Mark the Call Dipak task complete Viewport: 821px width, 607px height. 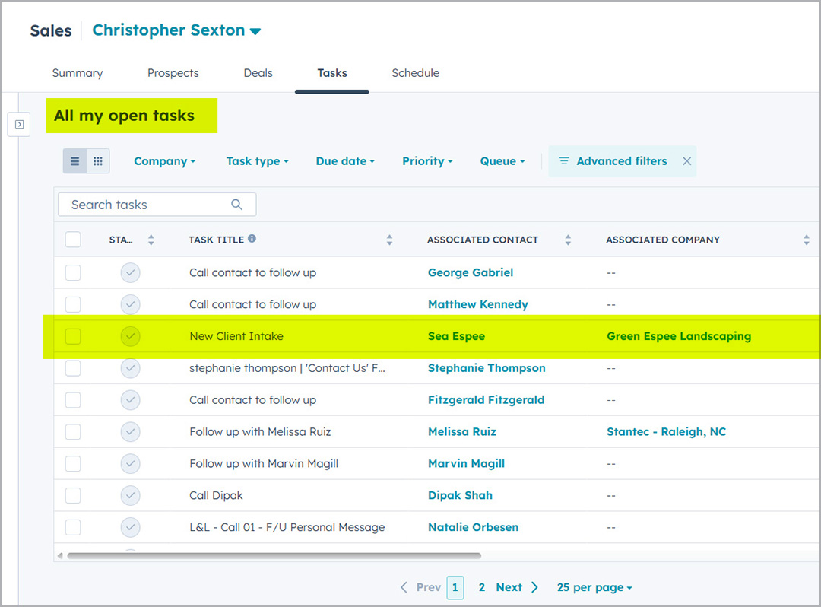131,495
